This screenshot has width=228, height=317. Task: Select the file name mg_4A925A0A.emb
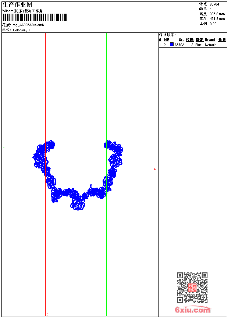tap(28, 25)
